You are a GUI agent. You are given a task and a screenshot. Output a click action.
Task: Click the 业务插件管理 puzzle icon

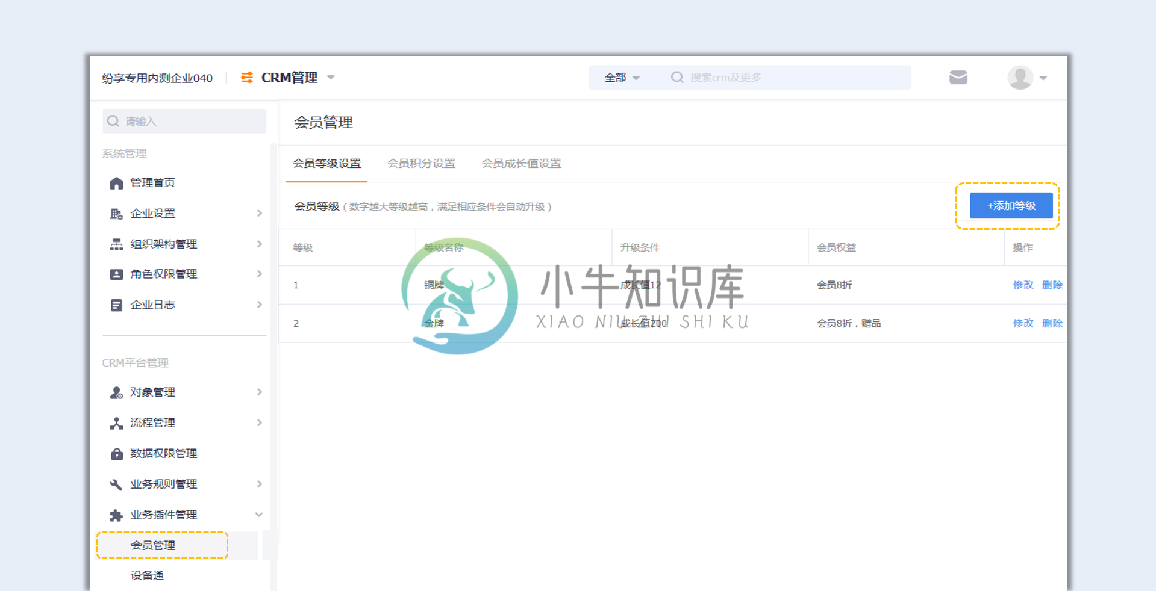(116, 515)
